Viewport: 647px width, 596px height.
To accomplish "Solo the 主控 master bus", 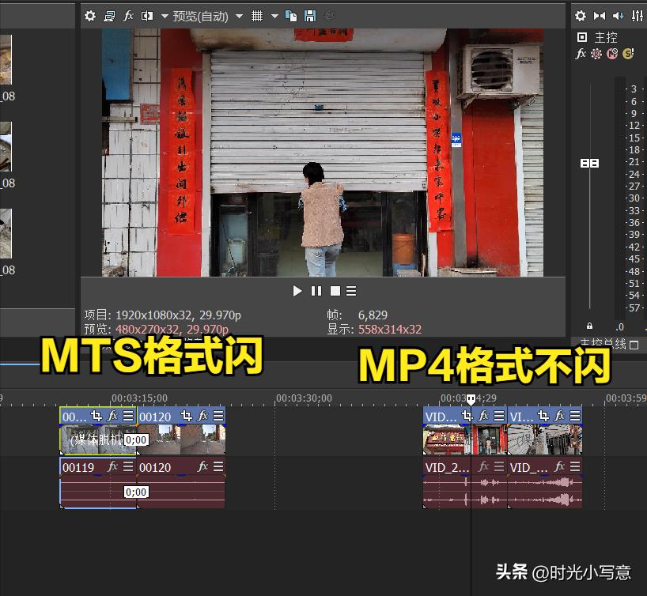I will tap(630, 54).
